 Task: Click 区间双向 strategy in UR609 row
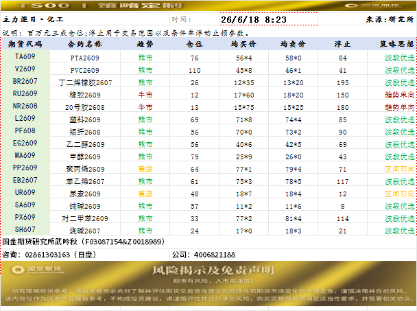399,194
